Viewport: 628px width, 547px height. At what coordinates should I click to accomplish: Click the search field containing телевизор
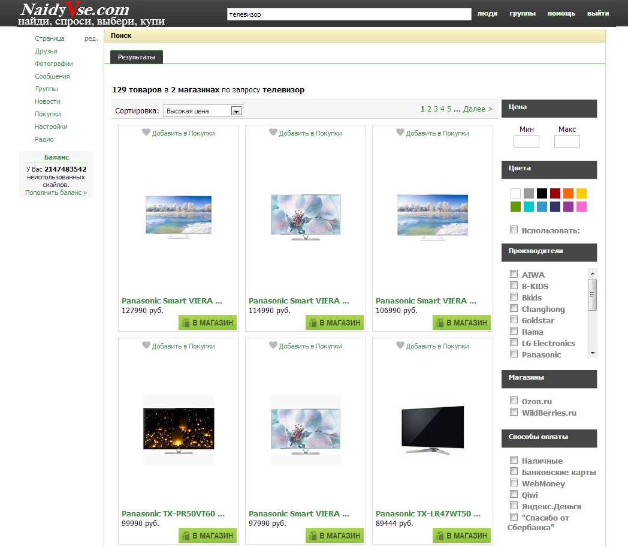pos(349,14)
